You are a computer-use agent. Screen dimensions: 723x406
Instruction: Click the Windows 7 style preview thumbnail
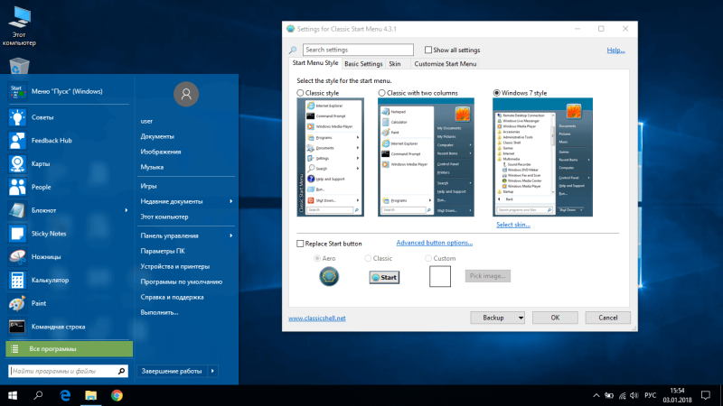[x=543, y=157]
